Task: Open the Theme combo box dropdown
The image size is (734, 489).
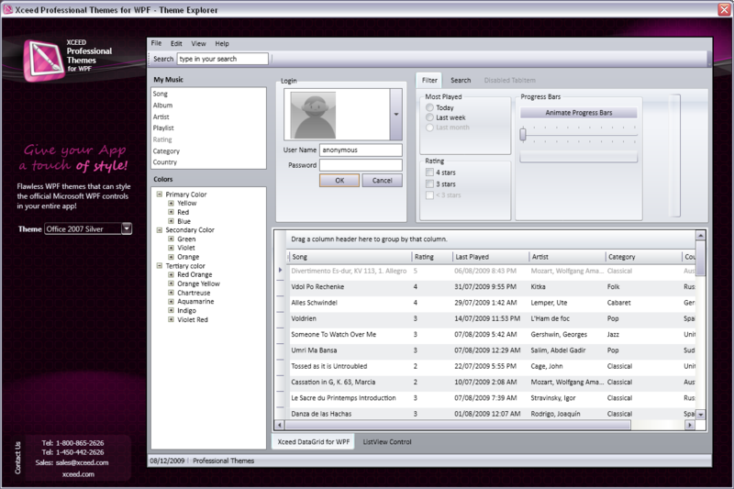Action: (127, 228)
